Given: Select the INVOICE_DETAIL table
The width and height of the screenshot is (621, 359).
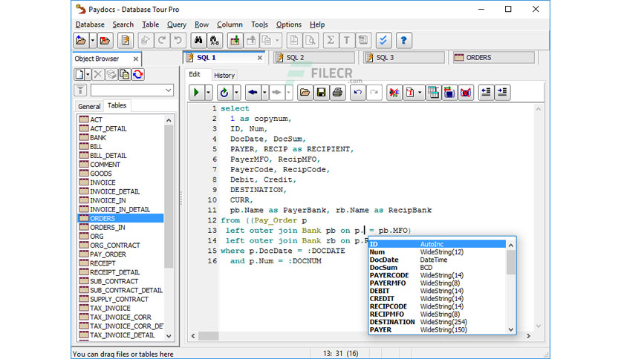Looking at the screenshot, I should (114, 191).
